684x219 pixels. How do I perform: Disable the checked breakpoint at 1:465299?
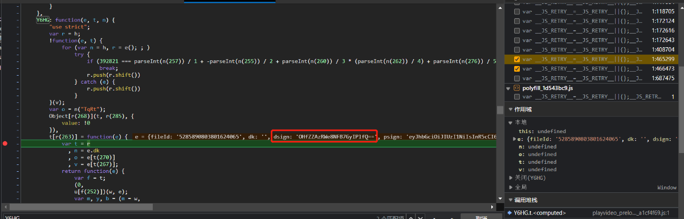pos(517,59)
